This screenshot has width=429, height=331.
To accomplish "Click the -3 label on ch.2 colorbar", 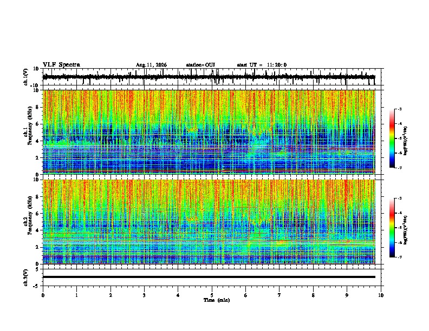I will pos(399,198).
